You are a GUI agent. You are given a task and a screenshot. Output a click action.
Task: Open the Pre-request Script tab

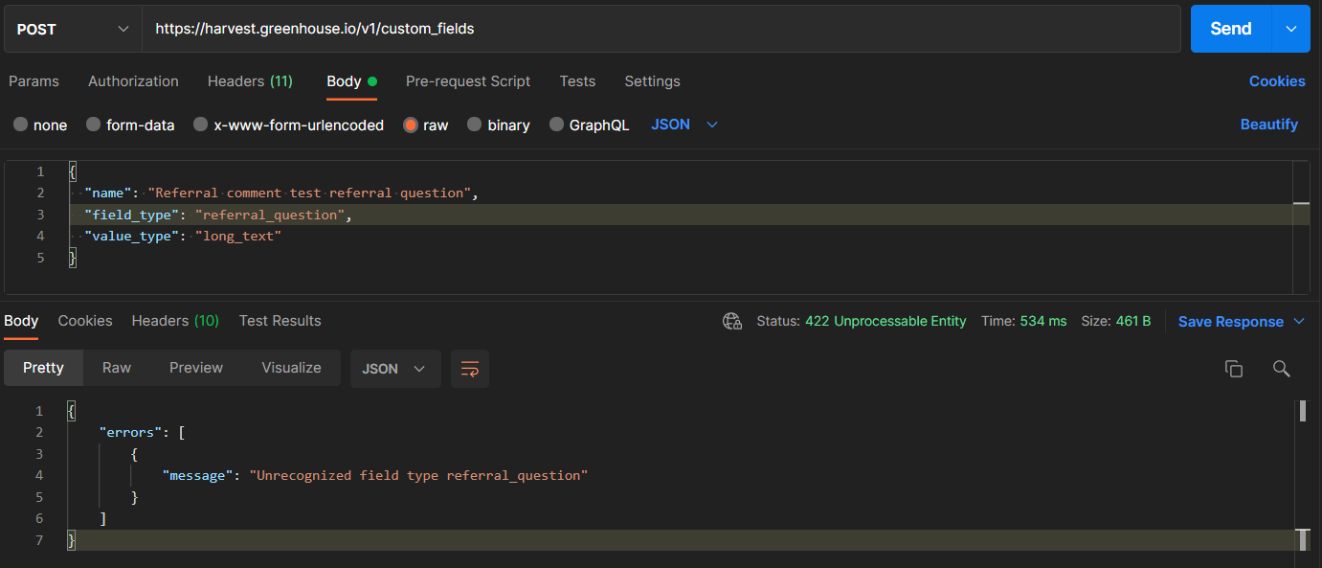468,81
